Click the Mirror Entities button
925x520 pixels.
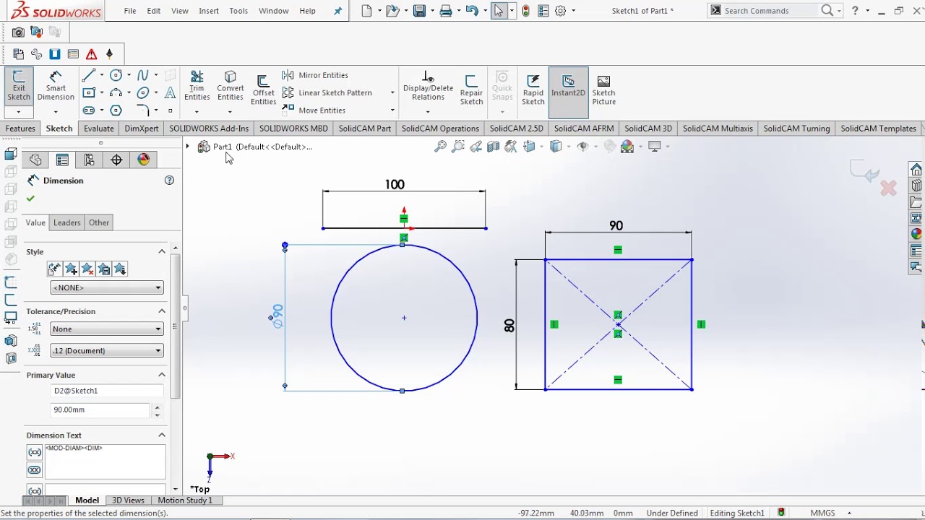click(x=315, y=75)
